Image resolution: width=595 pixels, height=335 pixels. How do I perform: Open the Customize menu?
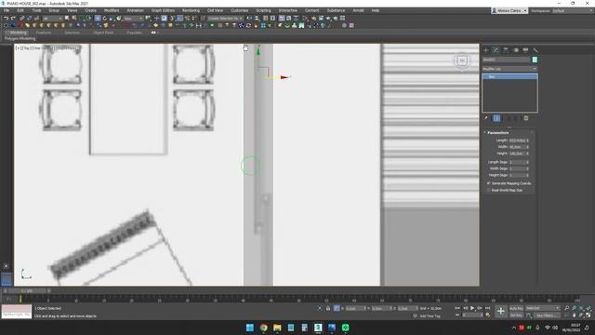[x=240, y=10]
